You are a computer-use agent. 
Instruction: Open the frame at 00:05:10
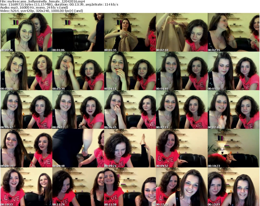point(234,71)
